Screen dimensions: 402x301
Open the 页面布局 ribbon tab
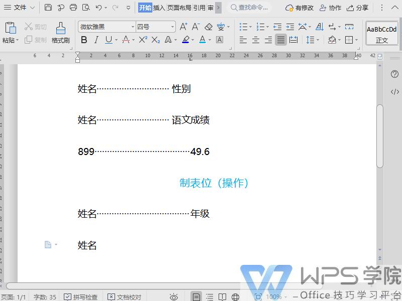[x=181, y=8]
